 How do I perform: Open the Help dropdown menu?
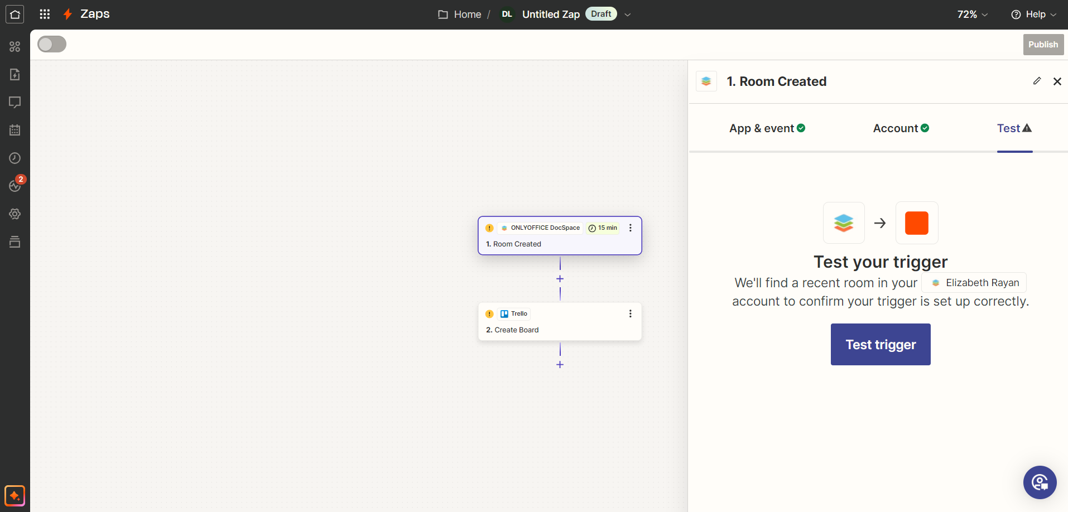pyautogui.click(x=1033, y=15)
